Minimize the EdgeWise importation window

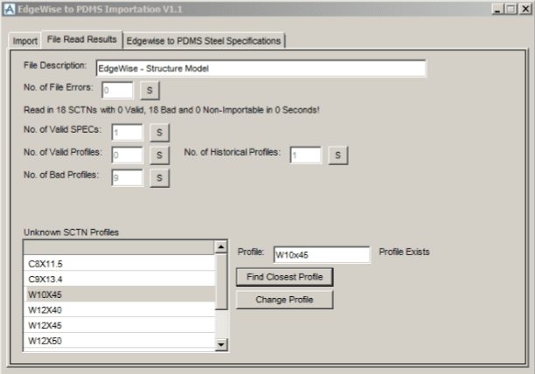(x=498, y=10)
